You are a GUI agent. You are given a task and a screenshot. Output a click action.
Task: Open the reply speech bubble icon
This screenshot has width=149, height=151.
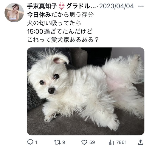tap(30, 142)
